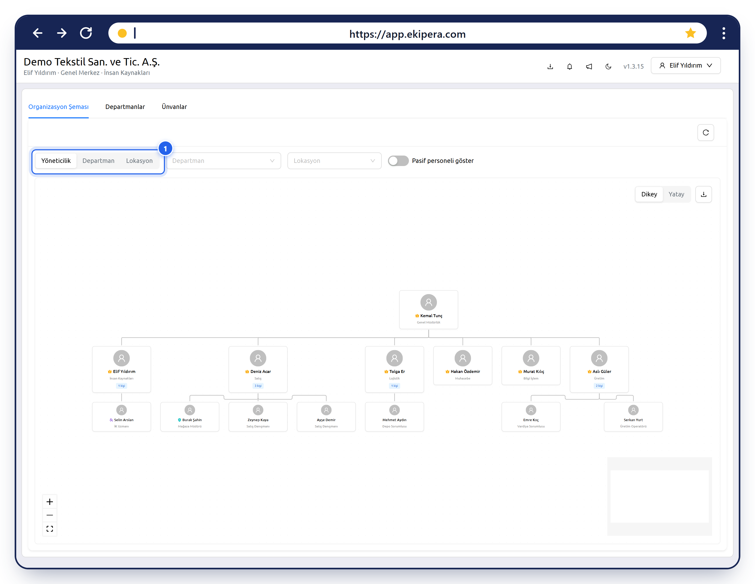This screenshot has height=584, width=755.
Task: Select the Kemal Tunç org card
Action: pos(428,310)
